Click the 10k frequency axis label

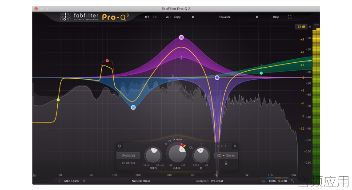click(x=270, y=175)
